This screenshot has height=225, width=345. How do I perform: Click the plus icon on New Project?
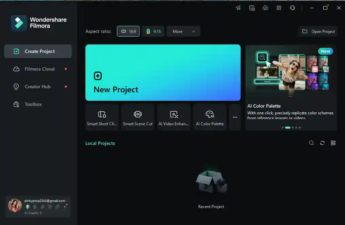coord(98,76)
